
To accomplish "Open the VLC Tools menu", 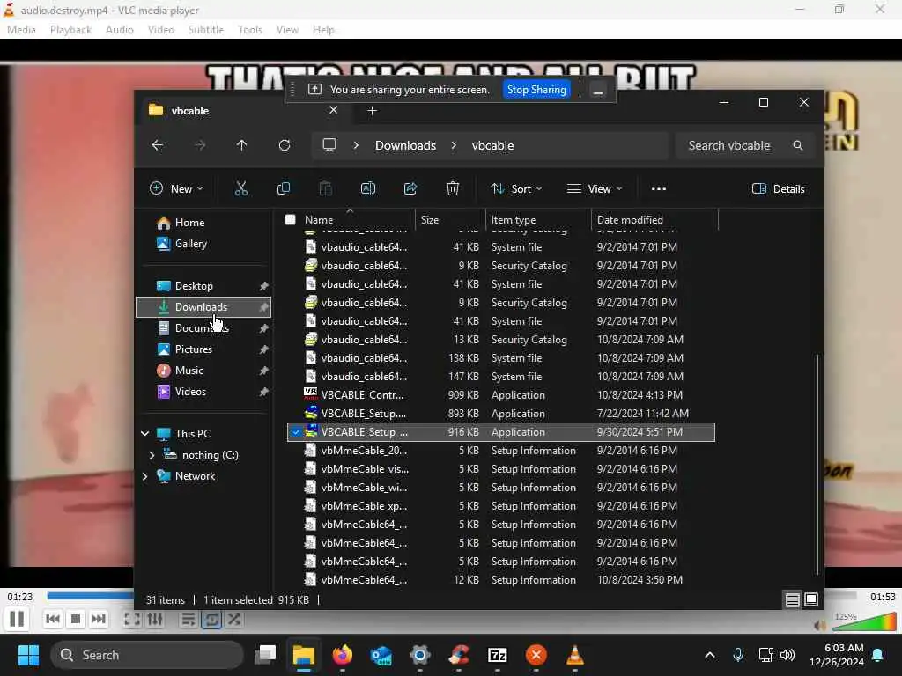I will click(x=250, y=29).
